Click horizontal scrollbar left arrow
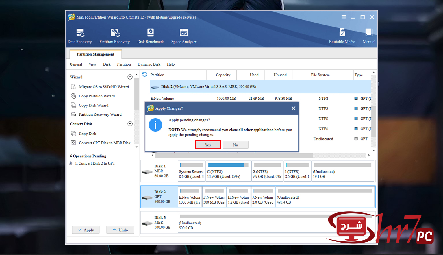 coord(152,155)
